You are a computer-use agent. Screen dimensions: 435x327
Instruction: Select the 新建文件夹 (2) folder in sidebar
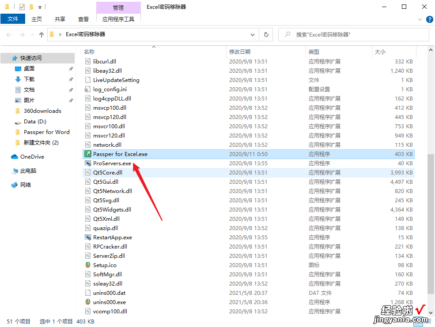[41, 143]
